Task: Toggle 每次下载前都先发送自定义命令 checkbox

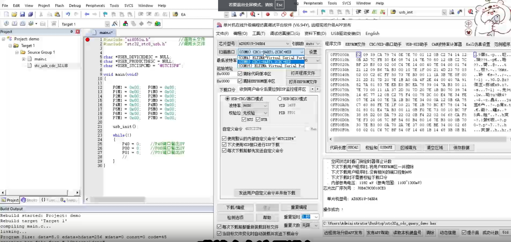Action: coord(224,151)
